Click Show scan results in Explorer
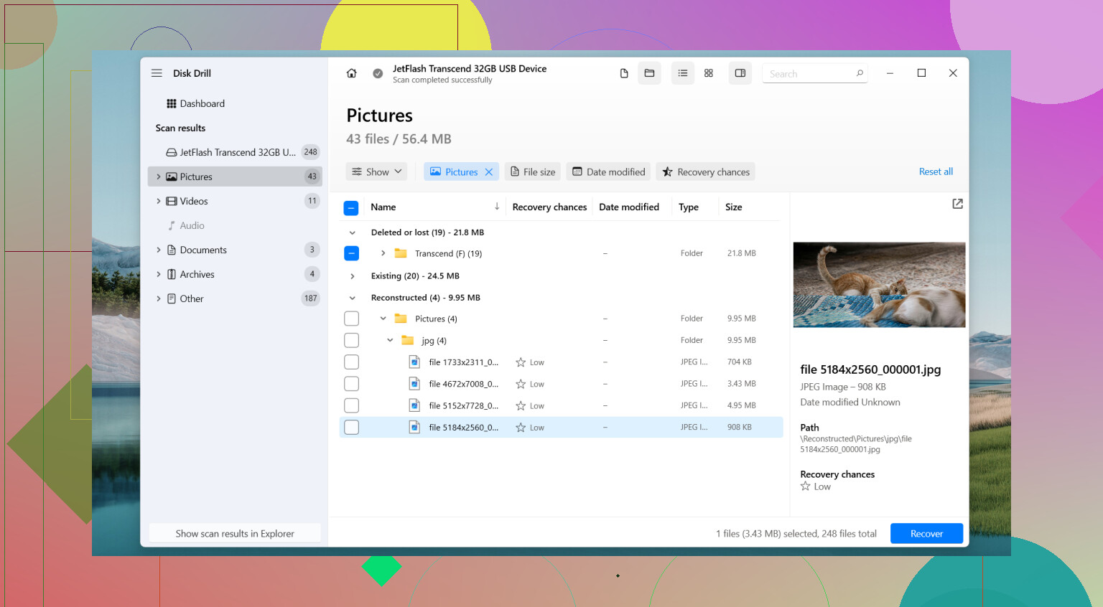Viewport: 1103px width, 607px height. click(235, 533)
